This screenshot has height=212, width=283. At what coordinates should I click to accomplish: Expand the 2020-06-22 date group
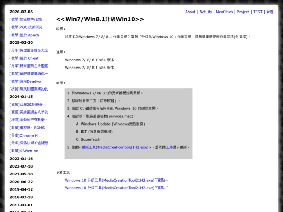21,182
